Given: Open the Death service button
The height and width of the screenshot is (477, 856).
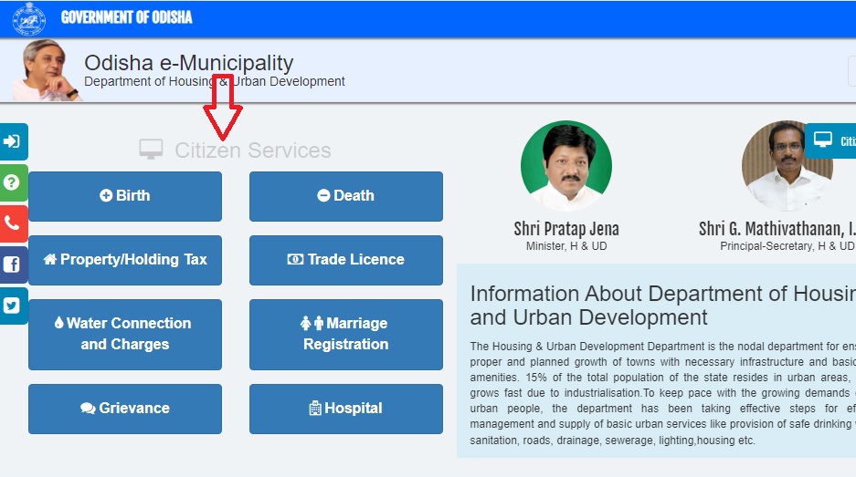Looking at the screenshot, I should 345,196.
